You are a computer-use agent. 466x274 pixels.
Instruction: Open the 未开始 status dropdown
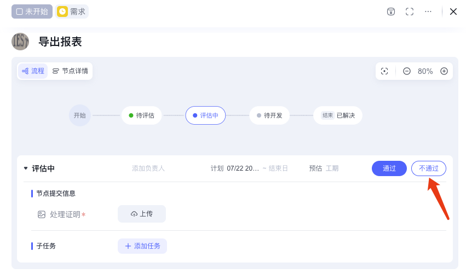coord(32,11)
